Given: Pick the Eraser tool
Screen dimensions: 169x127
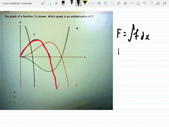Looking at the screenshot, I should [x=63, y=3].
